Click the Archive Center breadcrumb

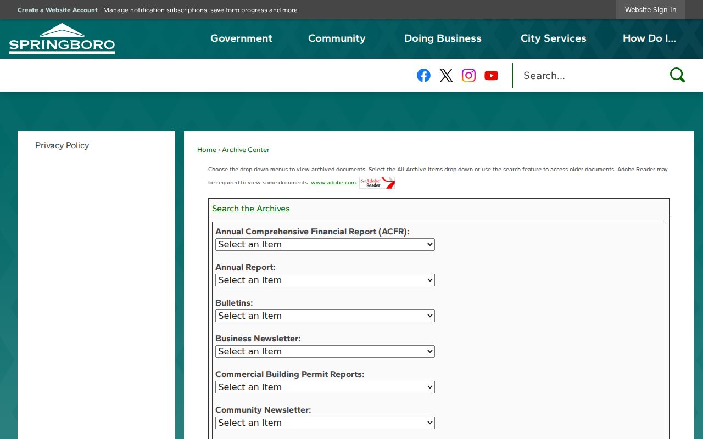coord(246,150)
